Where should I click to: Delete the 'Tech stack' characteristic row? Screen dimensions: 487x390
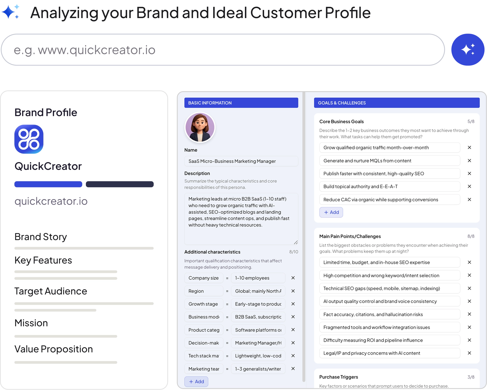pos(293,356)
